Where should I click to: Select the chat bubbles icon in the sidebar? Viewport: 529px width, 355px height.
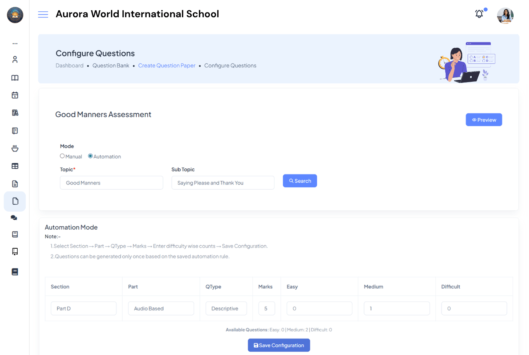pos(14,217)
